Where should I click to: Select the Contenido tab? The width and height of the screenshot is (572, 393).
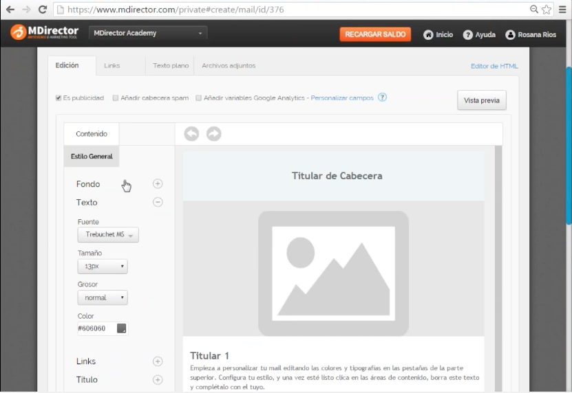(92, 134)
